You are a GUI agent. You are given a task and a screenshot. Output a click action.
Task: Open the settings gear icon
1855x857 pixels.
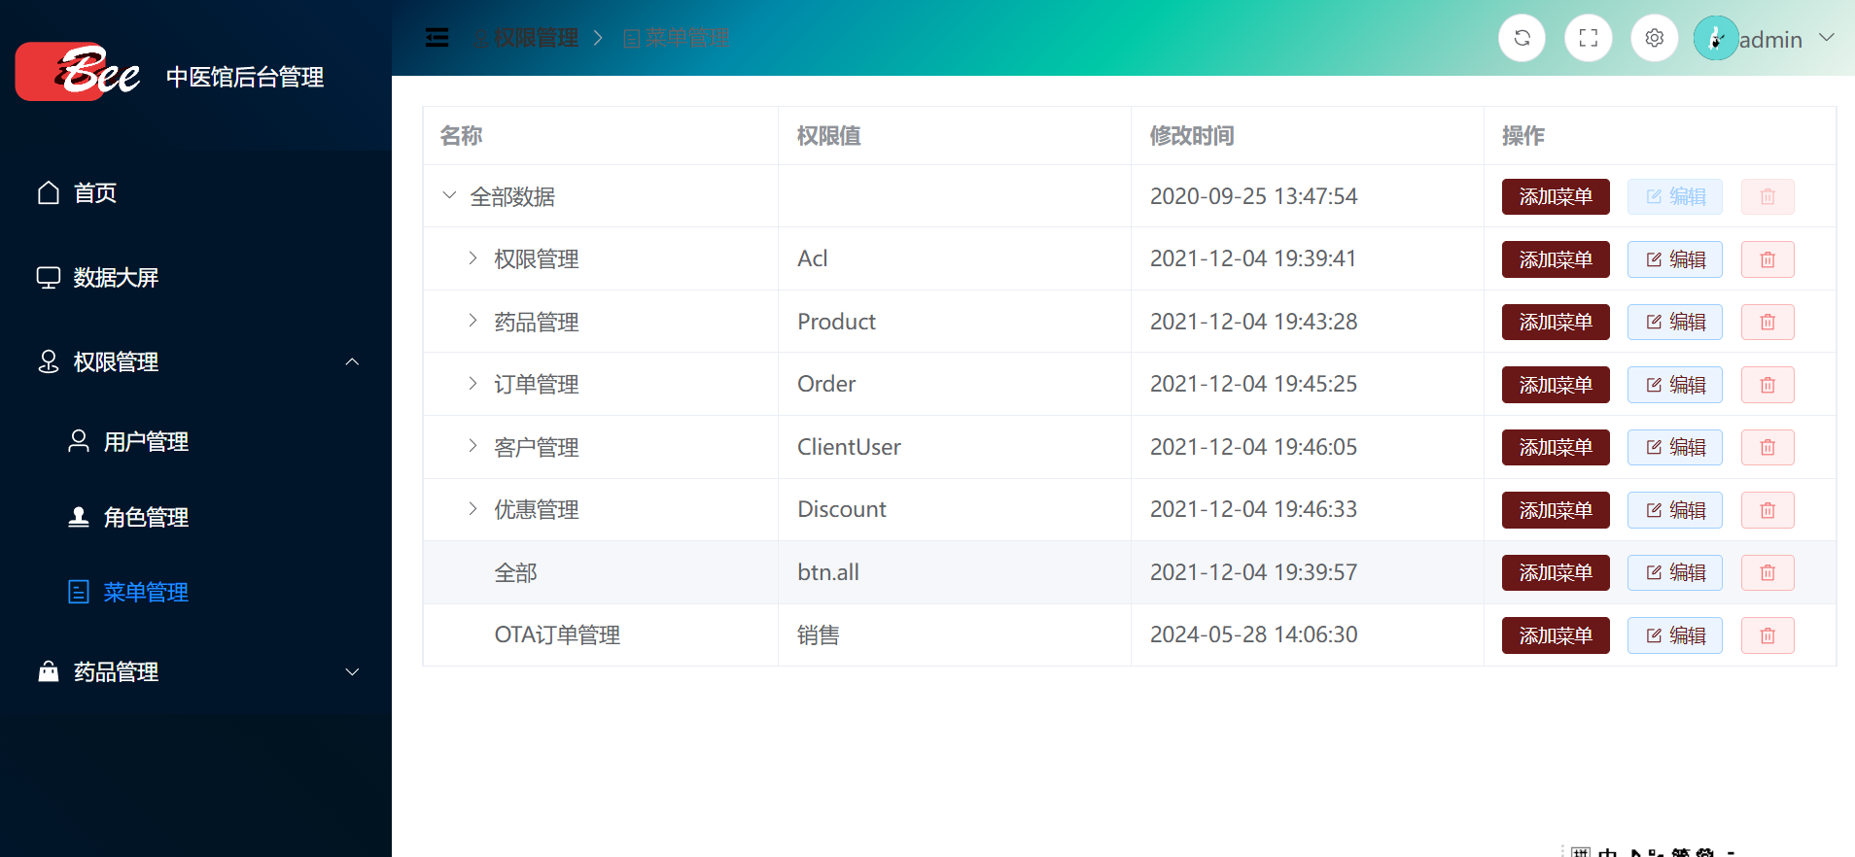tap(1654, 38)
